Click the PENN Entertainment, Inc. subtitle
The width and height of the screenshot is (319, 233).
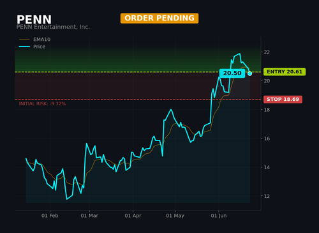53,27
